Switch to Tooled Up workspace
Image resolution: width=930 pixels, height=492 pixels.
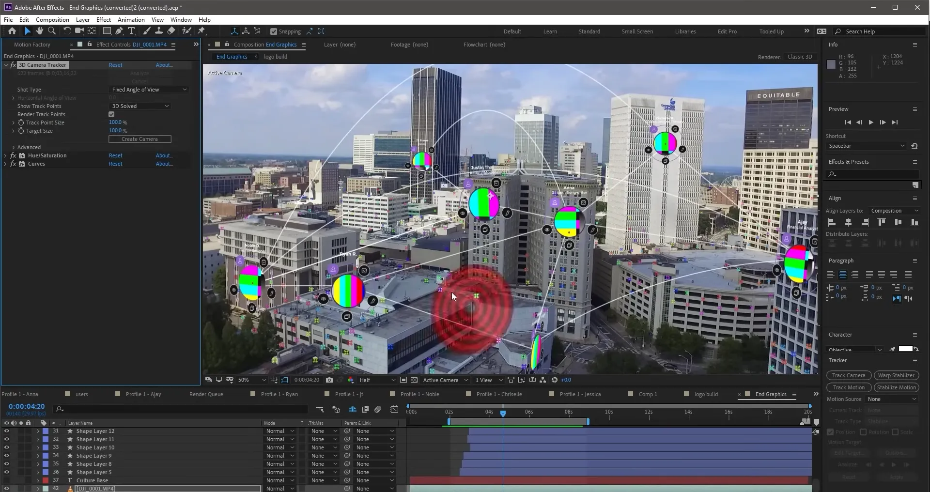pos(771,31)
